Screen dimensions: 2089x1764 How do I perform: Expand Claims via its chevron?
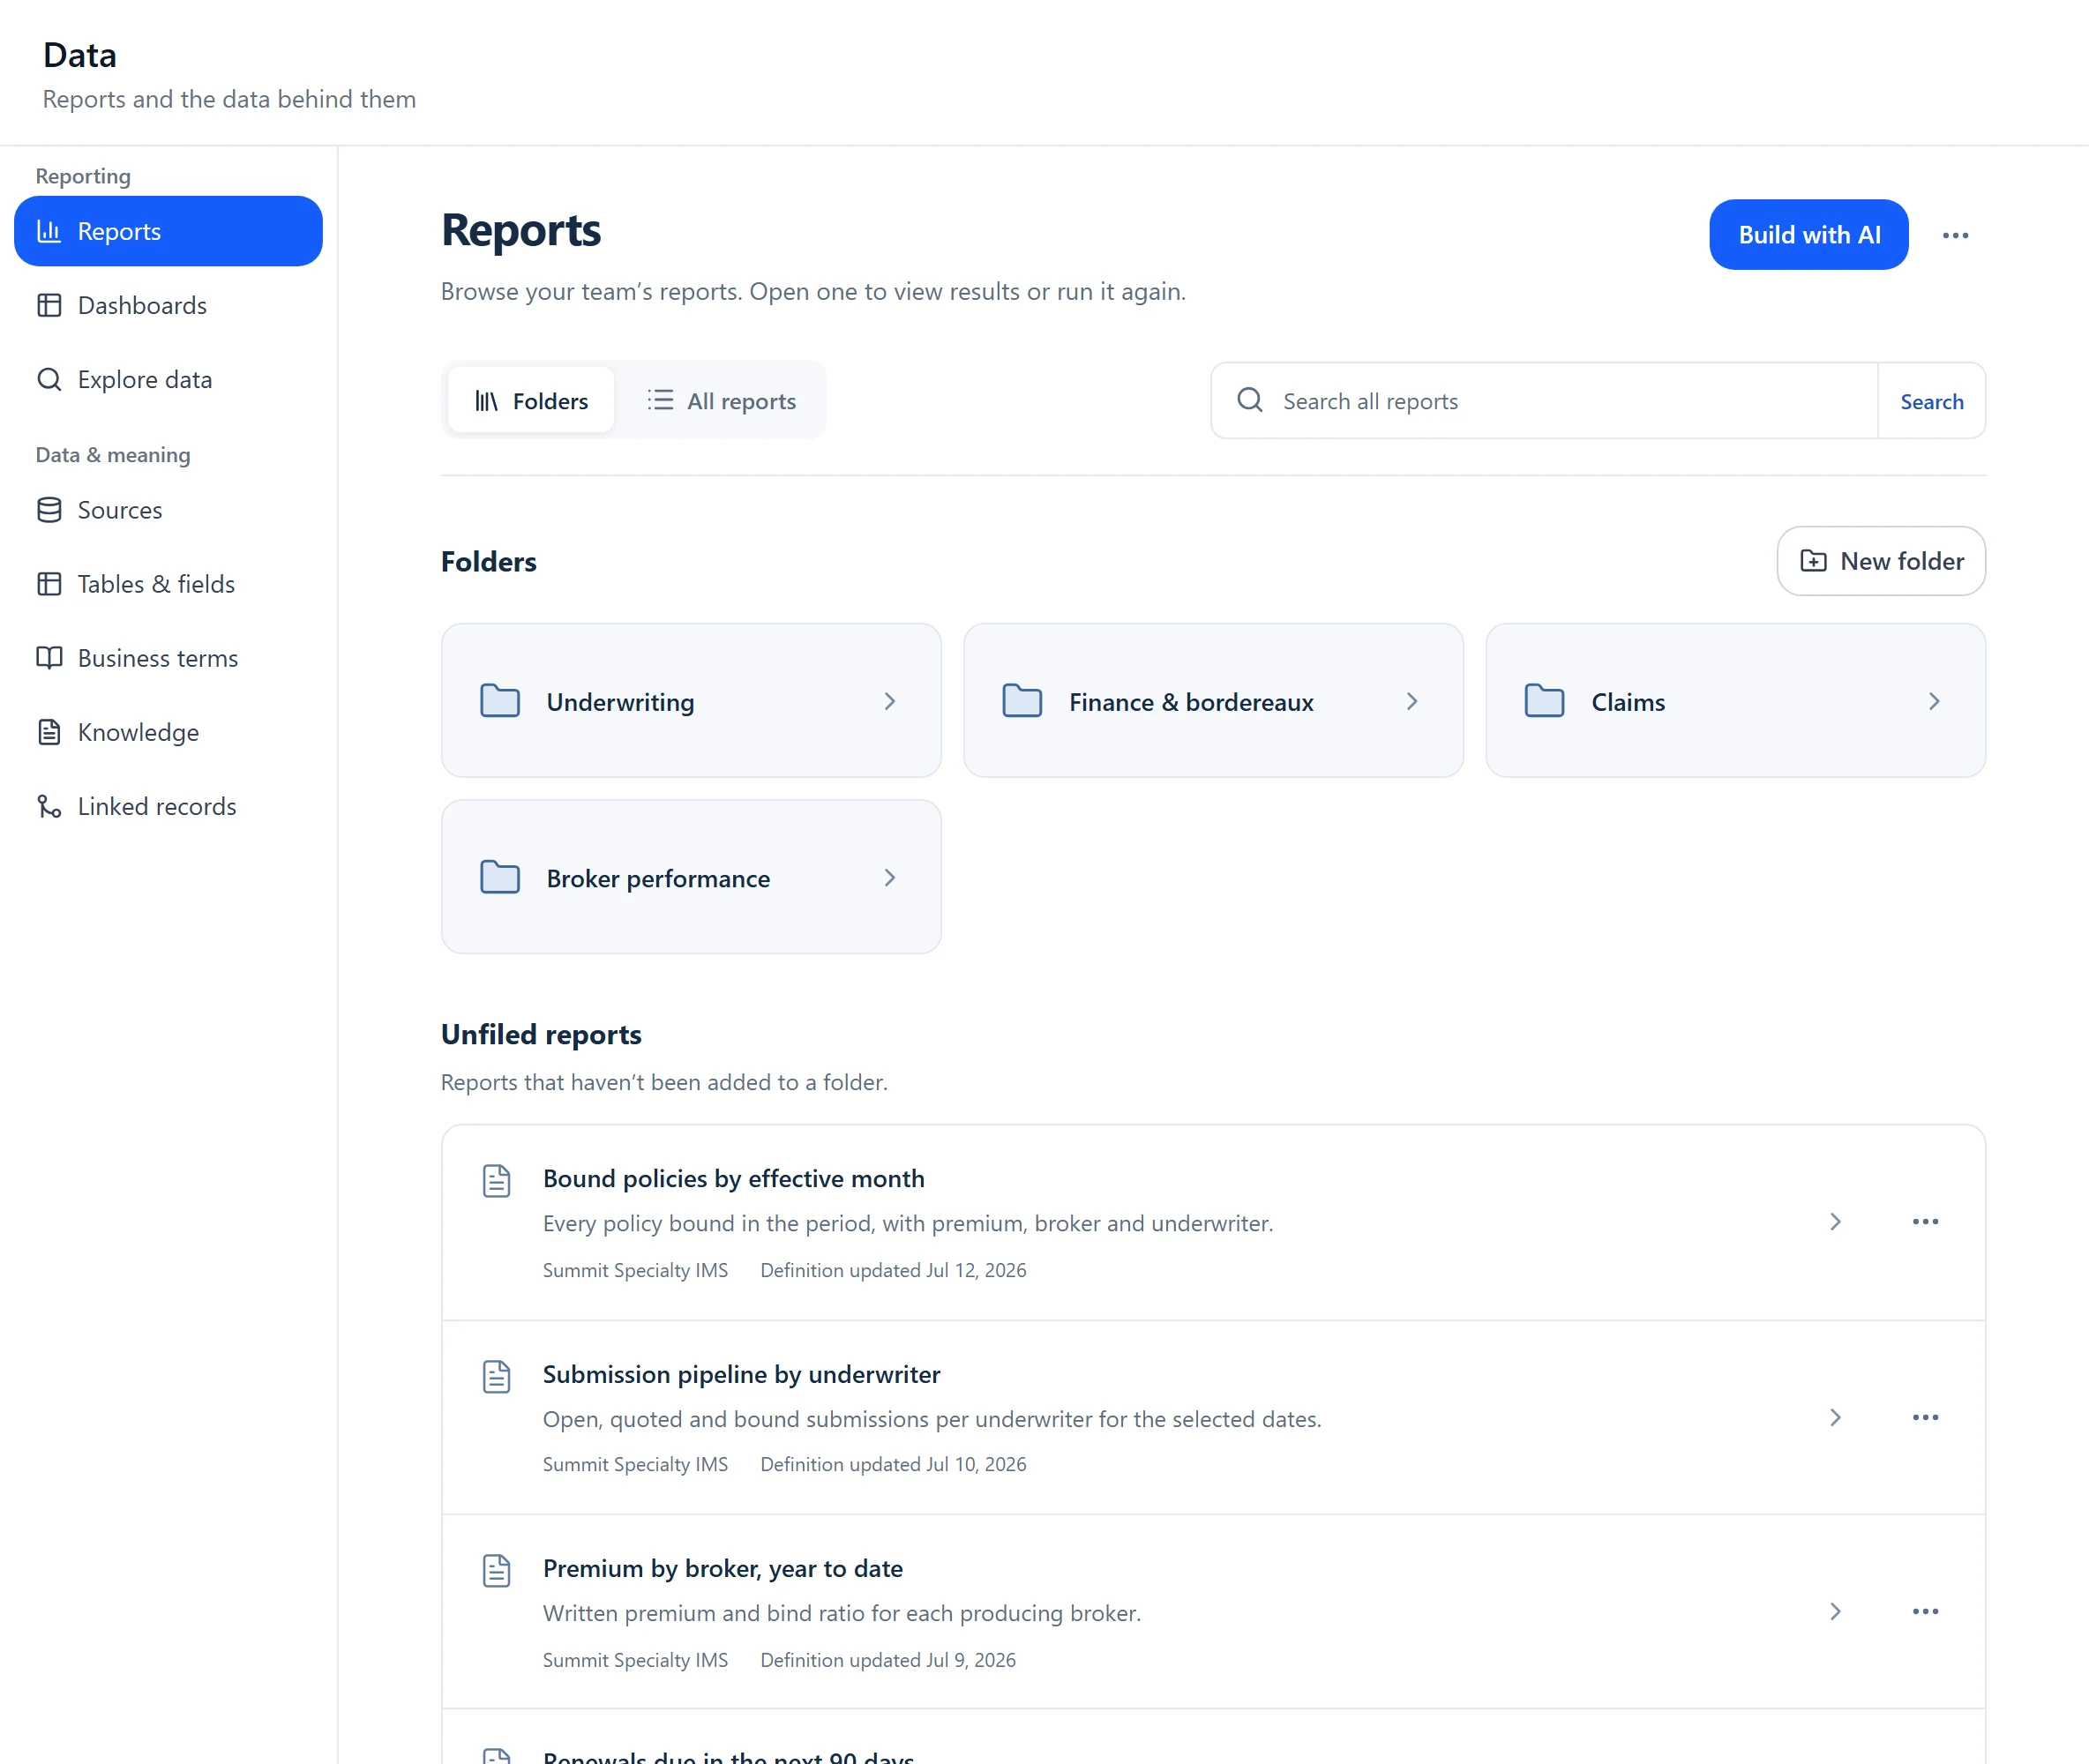[1933, 701]
